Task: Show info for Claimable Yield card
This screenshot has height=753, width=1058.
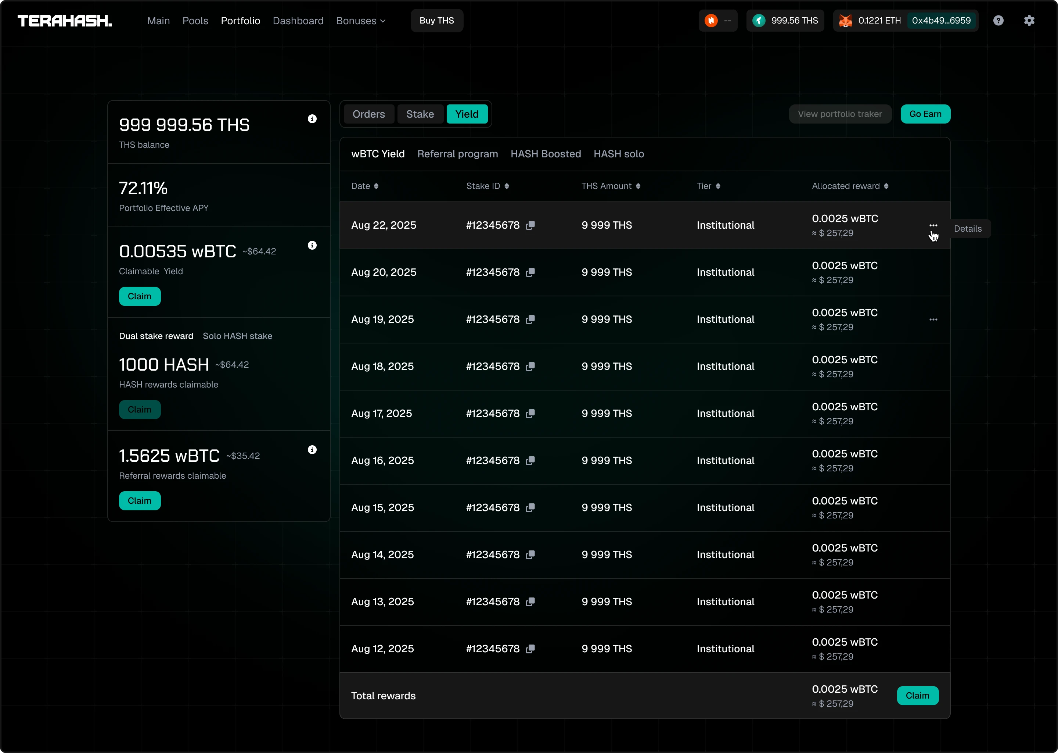Action: pos(312,245)
